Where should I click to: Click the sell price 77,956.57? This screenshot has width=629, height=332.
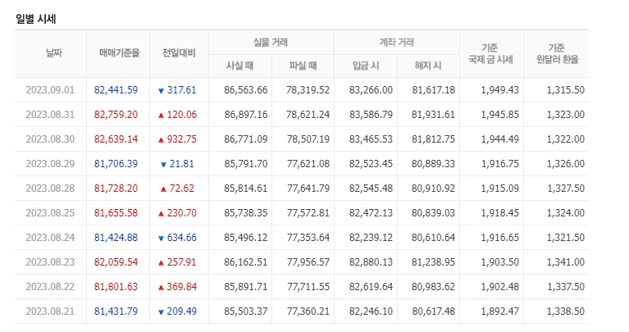(x=308, y=262)
